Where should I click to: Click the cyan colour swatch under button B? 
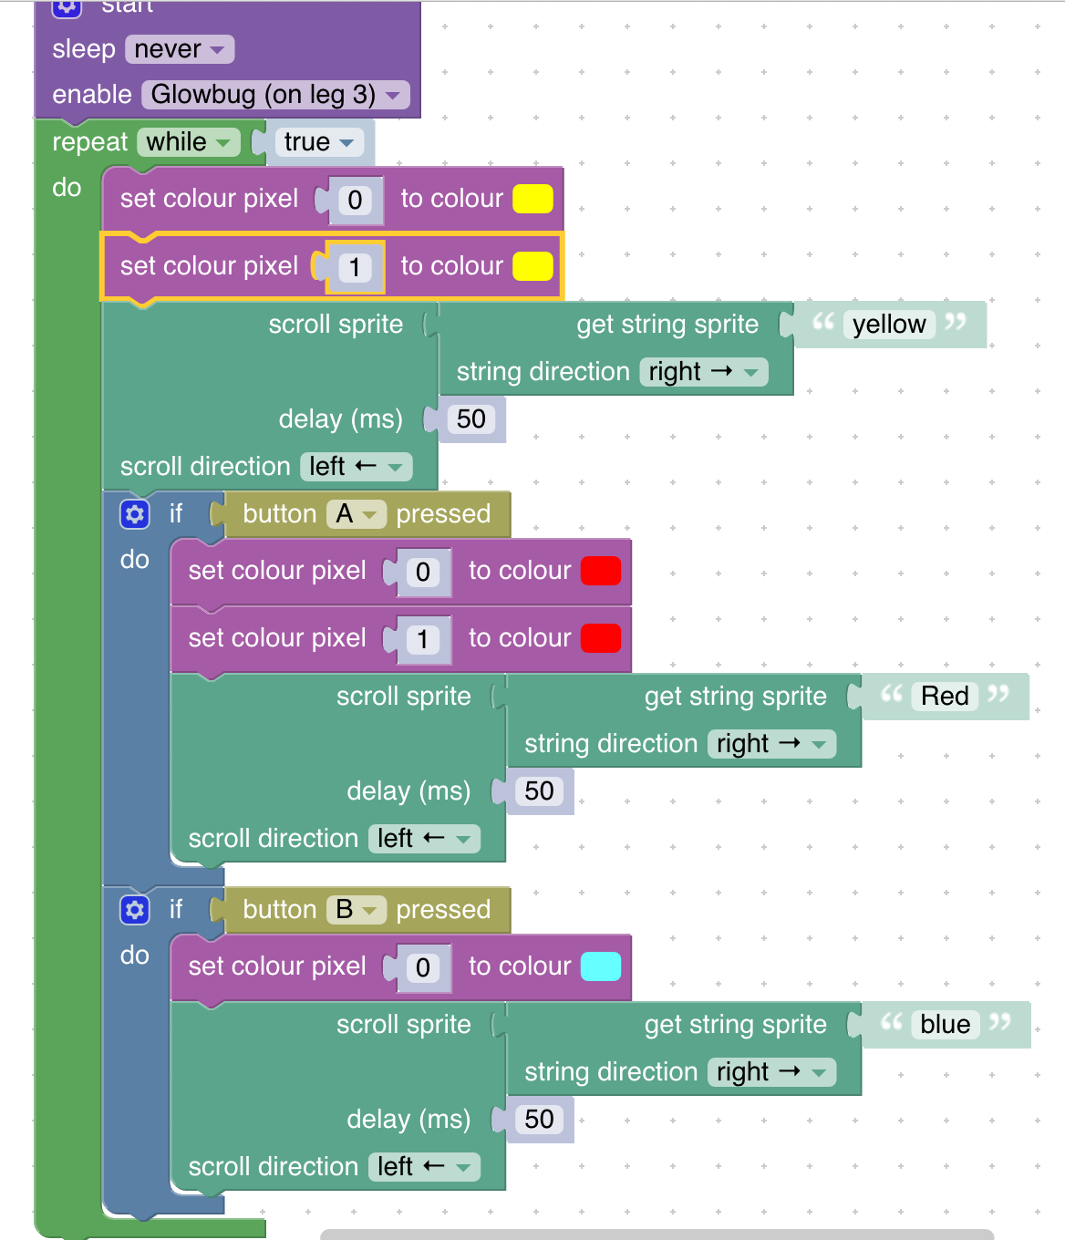(x=600, y=966)
